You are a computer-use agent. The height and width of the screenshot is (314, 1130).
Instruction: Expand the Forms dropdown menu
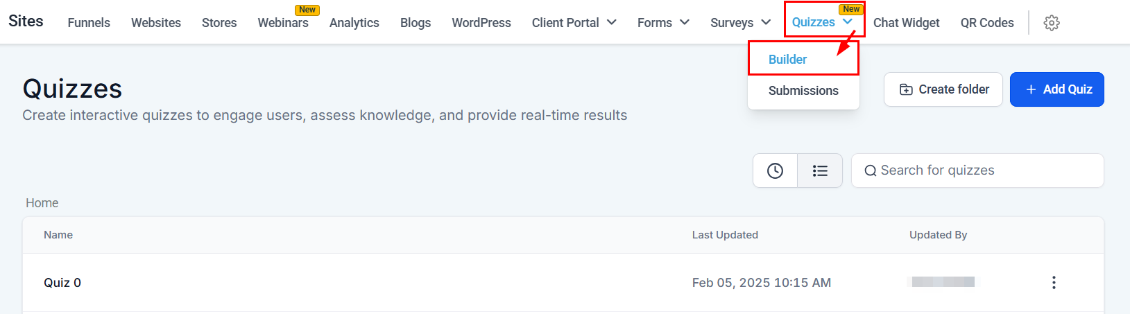coord(663,23)
